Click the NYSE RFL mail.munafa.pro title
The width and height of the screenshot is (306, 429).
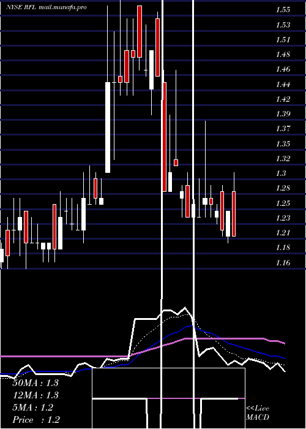point(47,7)
